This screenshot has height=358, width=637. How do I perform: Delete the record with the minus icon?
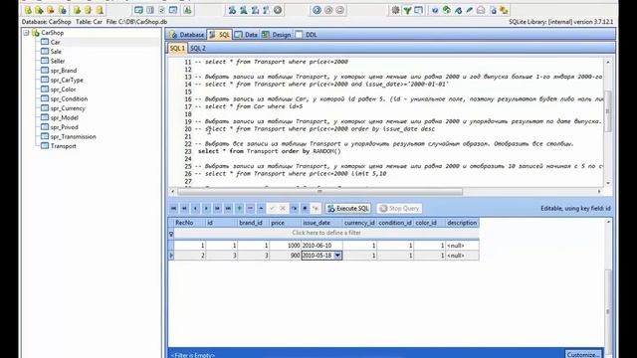[x=250, y=208]
